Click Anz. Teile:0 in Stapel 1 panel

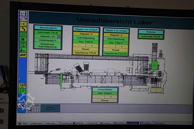(86, 42)
